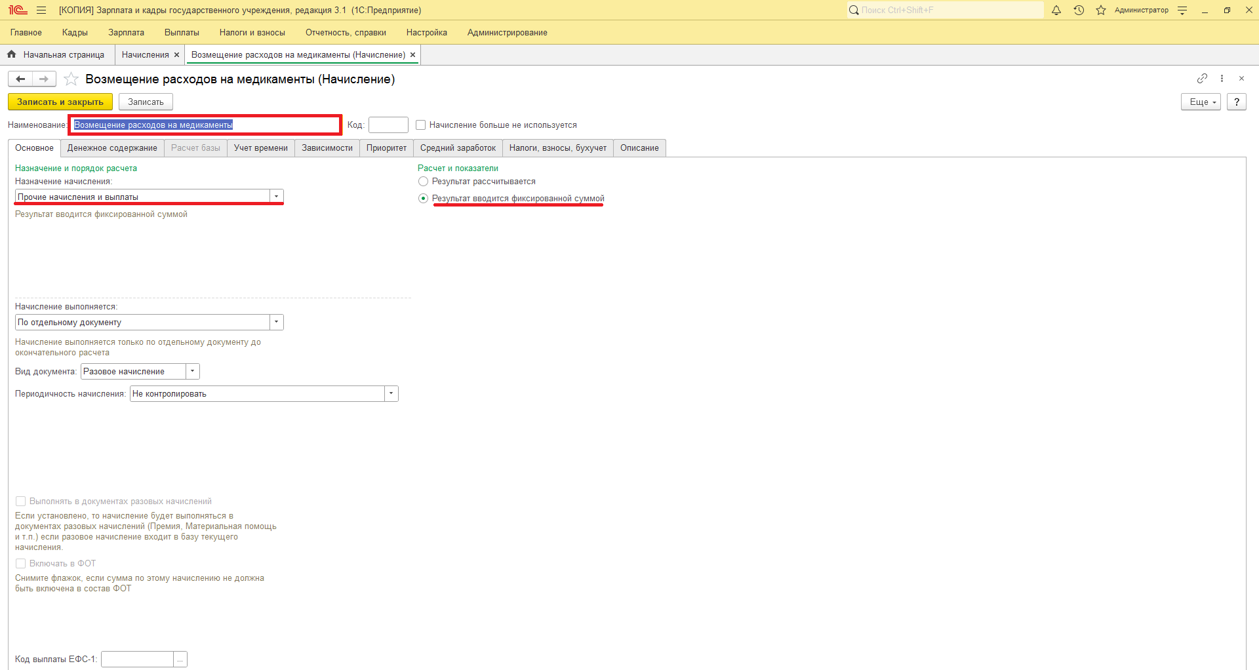Click 'Прочие начисления и выплаты' field
The image size is (1259, 670).
(x=142, y=196)
